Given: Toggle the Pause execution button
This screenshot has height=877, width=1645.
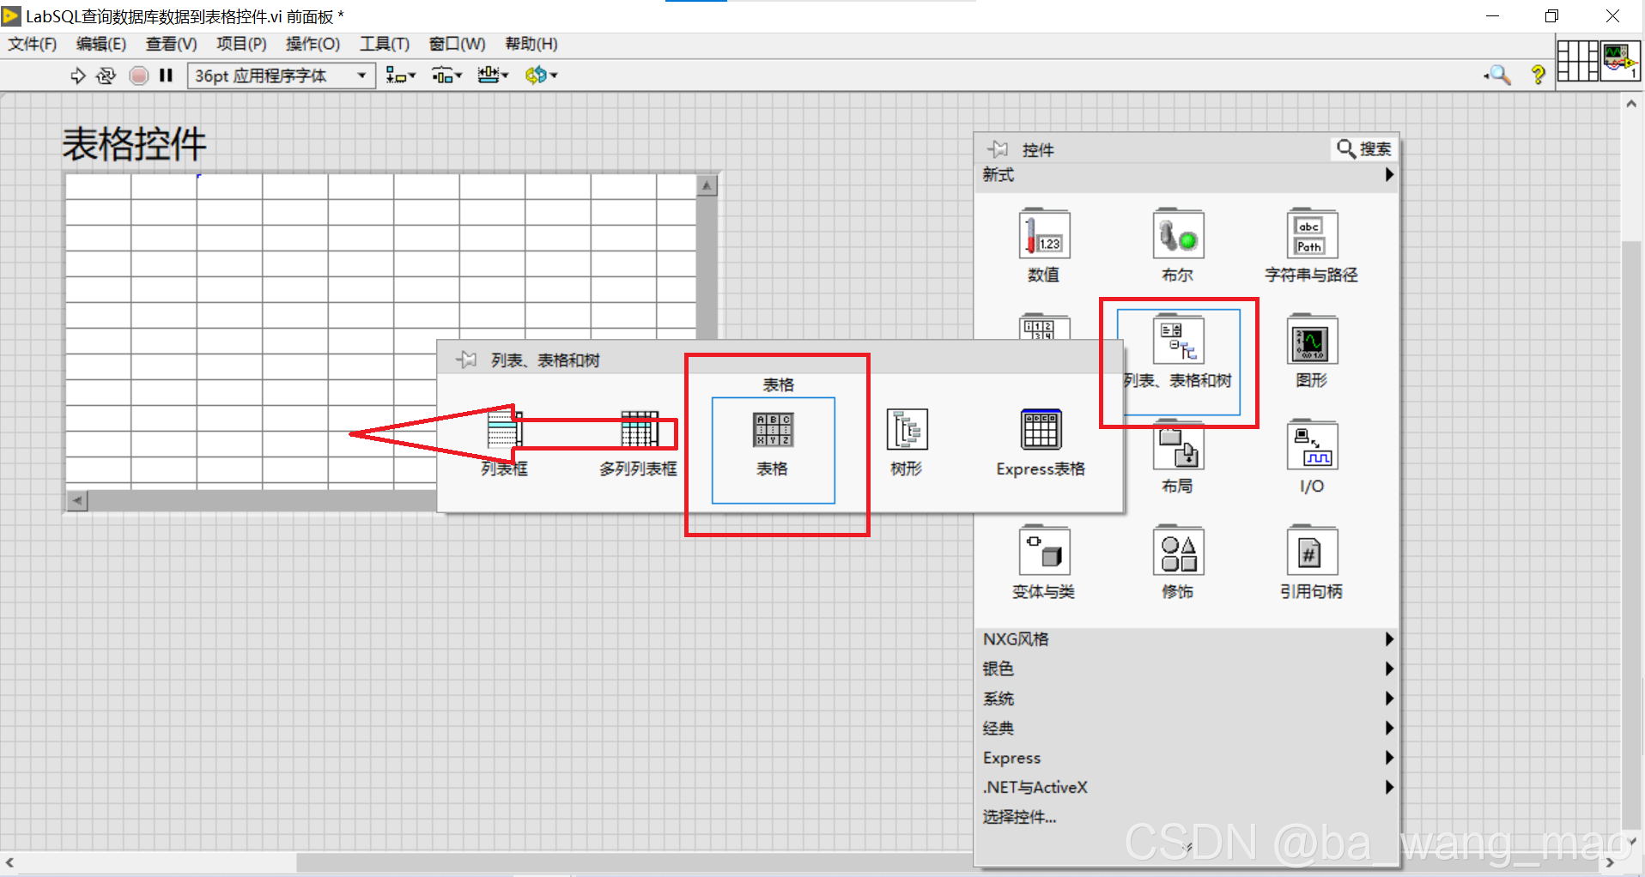Looking at the screenshot, I should click(x=166, y=76).
